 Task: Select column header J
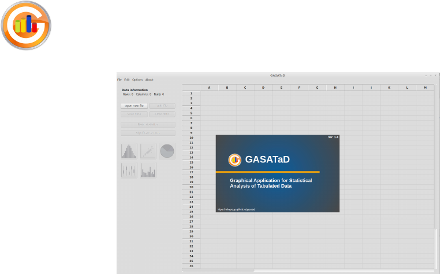pyautogui.click(x=371, y=87)
